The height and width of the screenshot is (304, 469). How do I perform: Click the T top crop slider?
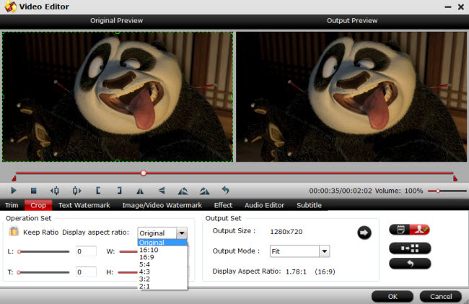pos(43,272)
